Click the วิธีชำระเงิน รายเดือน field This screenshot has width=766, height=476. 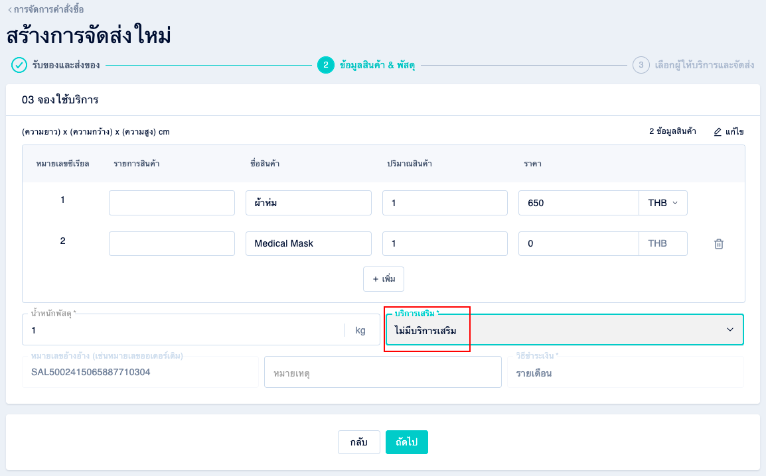[x=626, y=372]
